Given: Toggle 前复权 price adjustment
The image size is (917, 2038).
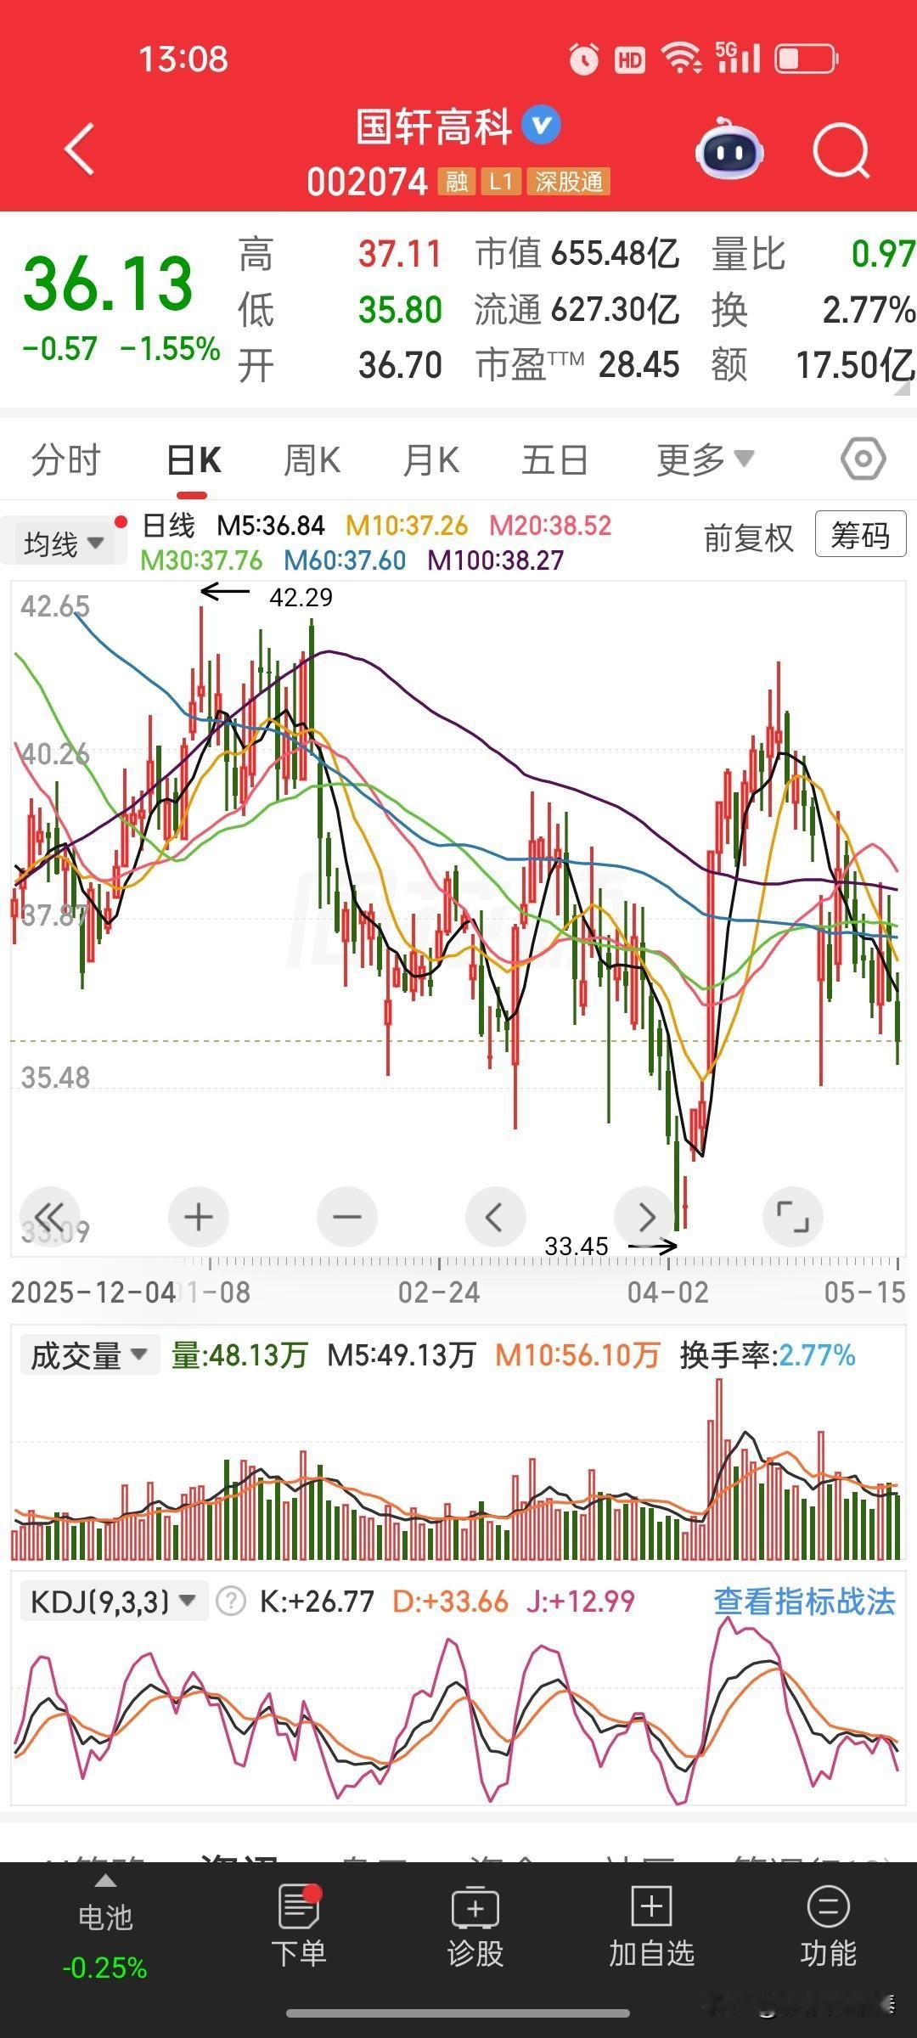Looking at the screenshot, I should [748, 538].
